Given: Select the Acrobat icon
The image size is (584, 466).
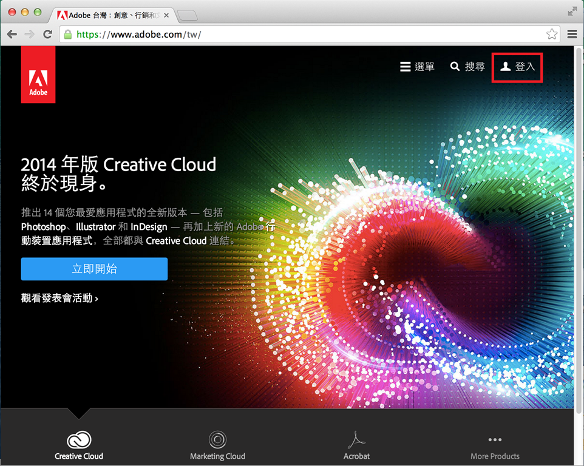Looking at the screenshot, I should 356,439.
